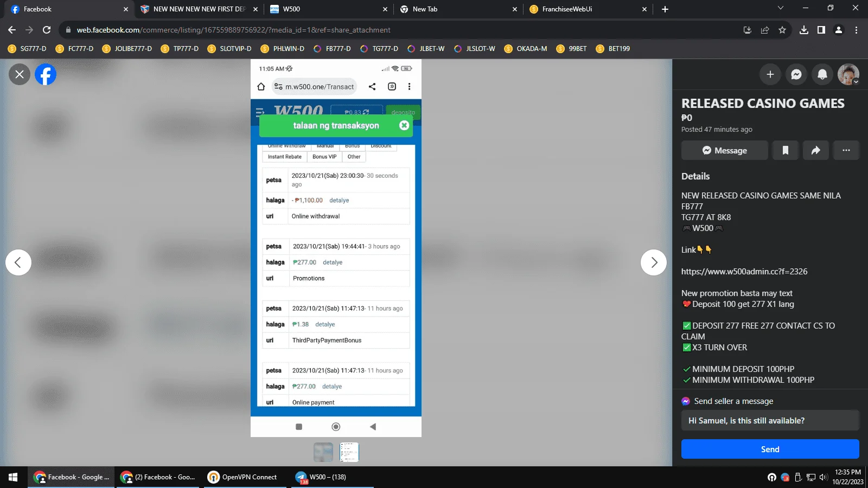Share the listing via arrow icon
This screenshot has height=488, width=868.
pyautogui.click(x=815, y=150)
